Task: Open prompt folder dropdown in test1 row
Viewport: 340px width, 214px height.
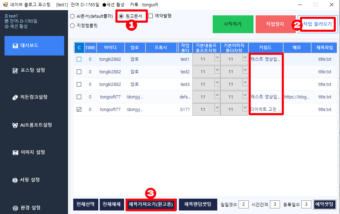Action: 217,58
